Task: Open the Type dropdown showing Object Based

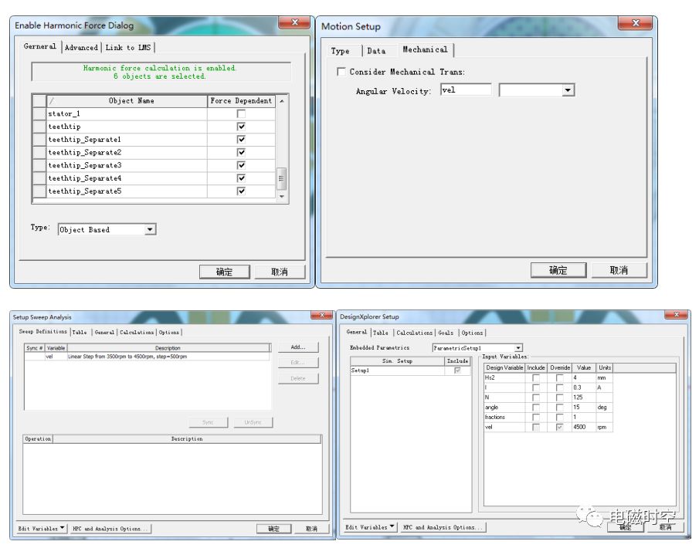Action: coord(150,229)
